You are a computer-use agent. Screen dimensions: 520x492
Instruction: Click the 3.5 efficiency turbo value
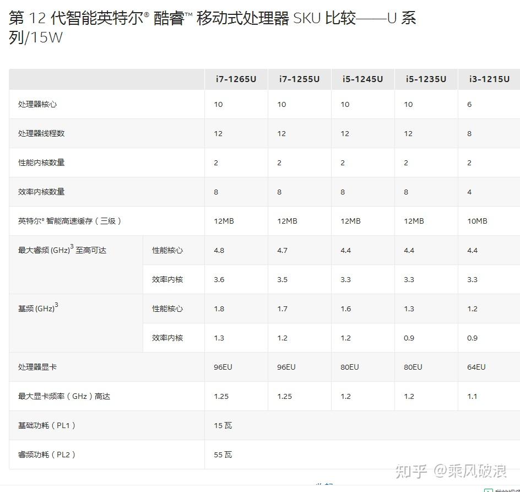click(x=282, y=280)
